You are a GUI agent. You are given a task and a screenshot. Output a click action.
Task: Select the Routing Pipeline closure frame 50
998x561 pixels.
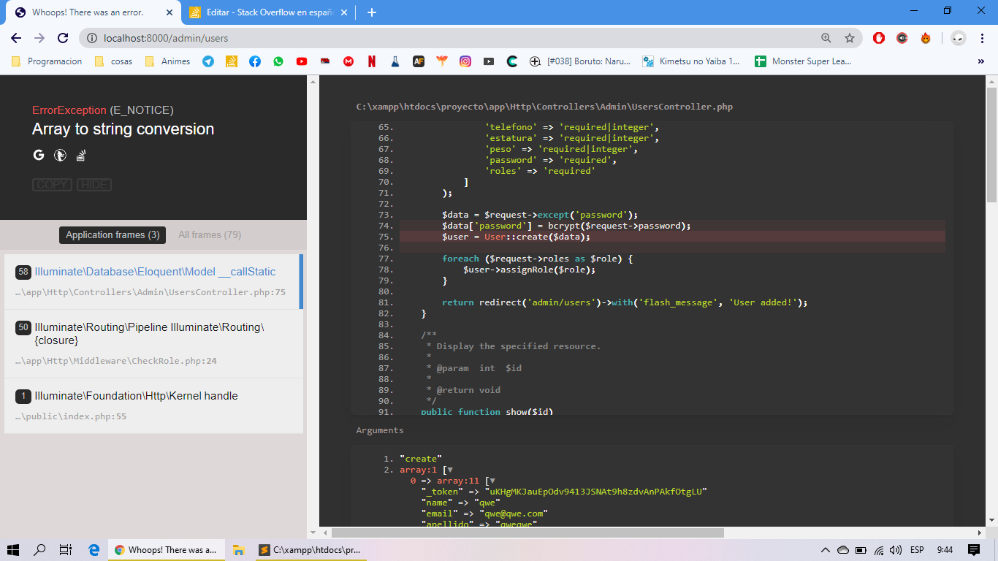153,343
